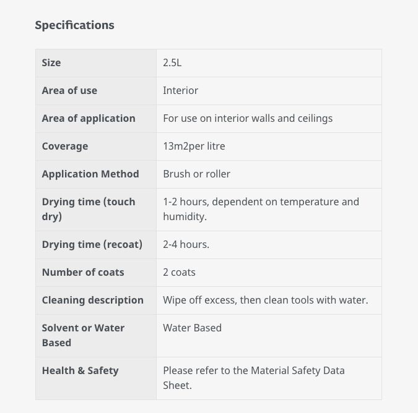418x413 pixels.
Task: Select the Application Method label
Action: tap(90, 174)
